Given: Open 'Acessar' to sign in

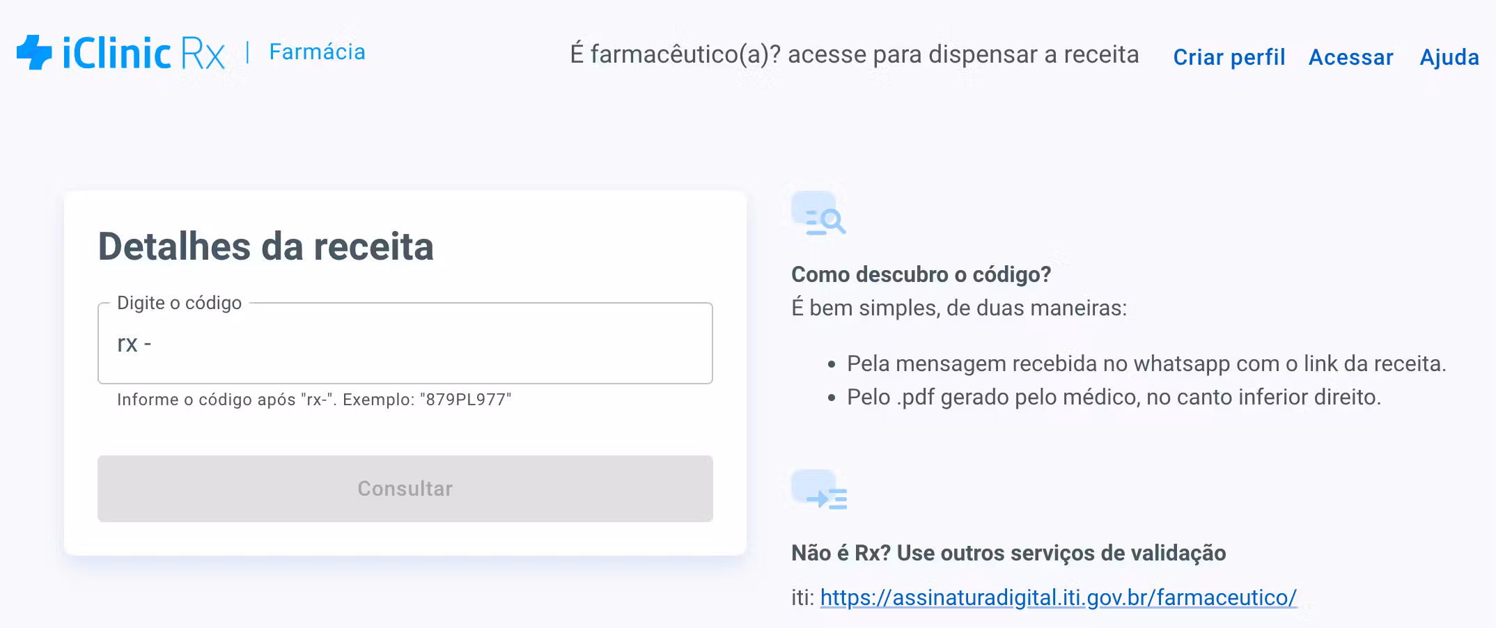Looking at the screenshot, I should [1350, 58].
